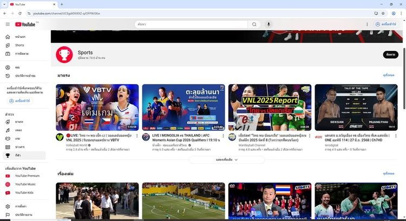The image size is (406, 221).
Task: Expand the แสดงเพิ่มเติม show more section
Action: pyautogui.click(x=226, y=160)
